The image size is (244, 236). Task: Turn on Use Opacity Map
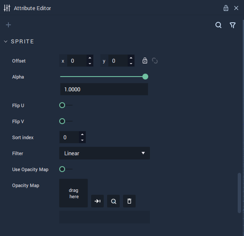click(x=66, y=169)
